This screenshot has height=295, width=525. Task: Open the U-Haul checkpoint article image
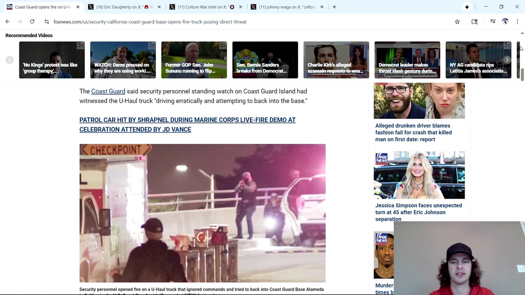[203, 213]
